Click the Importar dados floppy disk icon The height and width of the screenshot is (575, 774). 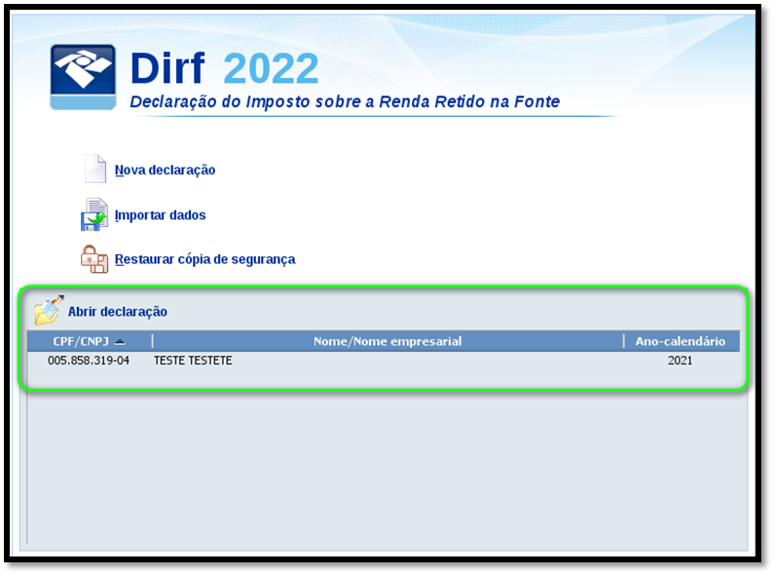(x=94, y=214)
